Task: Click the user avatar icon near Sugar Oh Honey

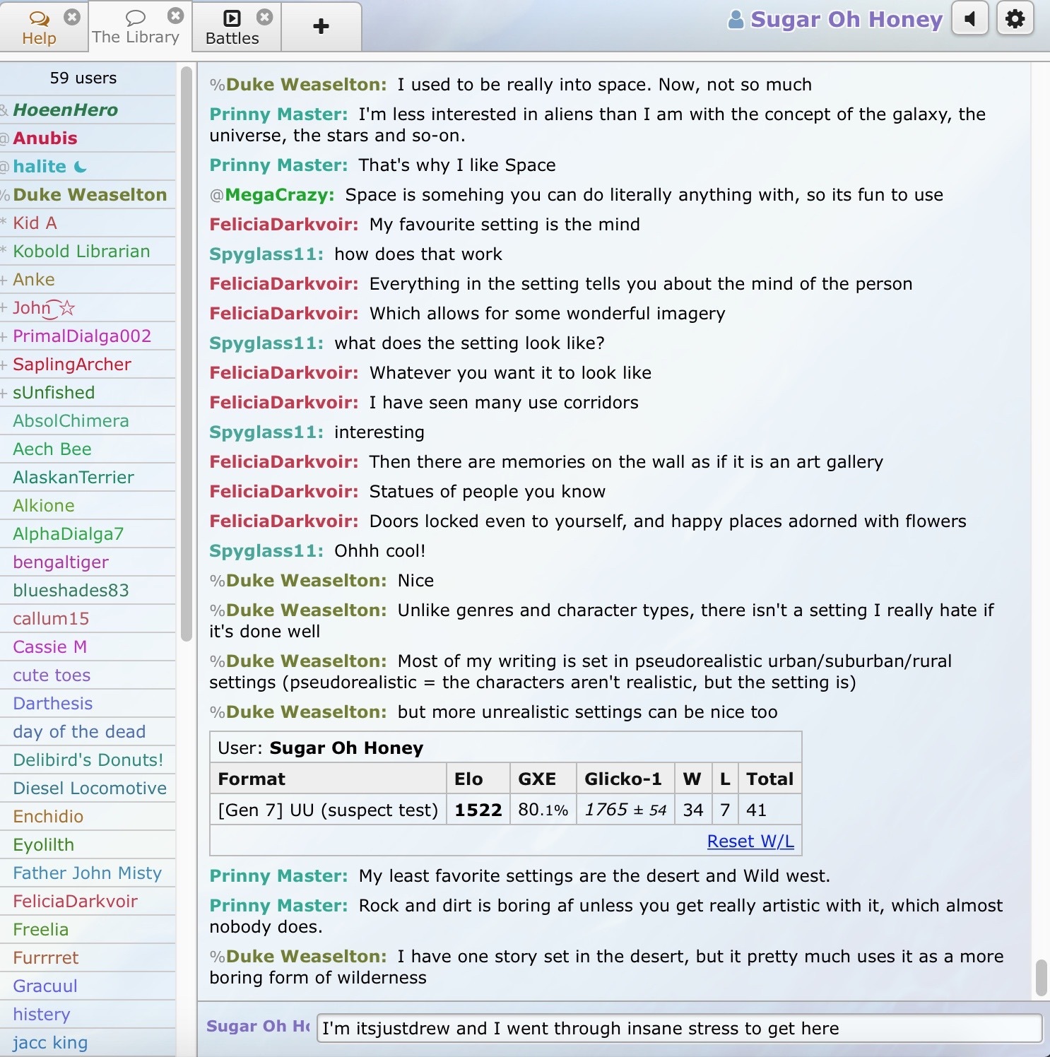Action: click(736, 19)
